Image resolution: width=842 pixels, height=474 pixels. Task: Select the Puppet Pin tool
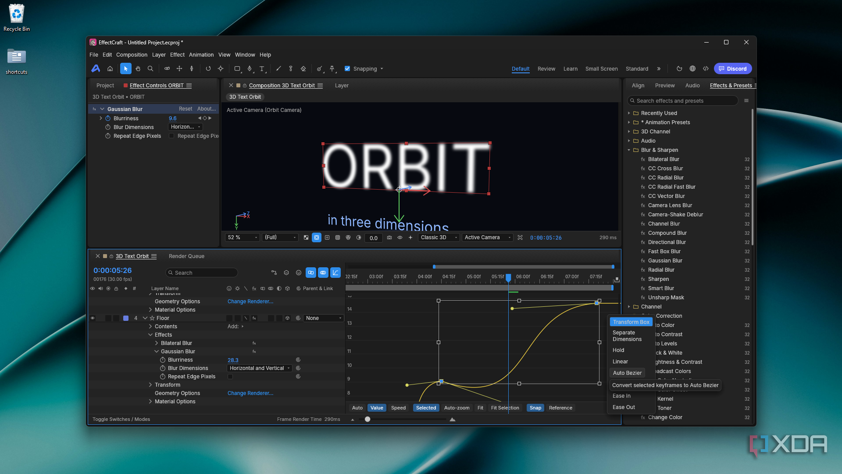[332, 68]
